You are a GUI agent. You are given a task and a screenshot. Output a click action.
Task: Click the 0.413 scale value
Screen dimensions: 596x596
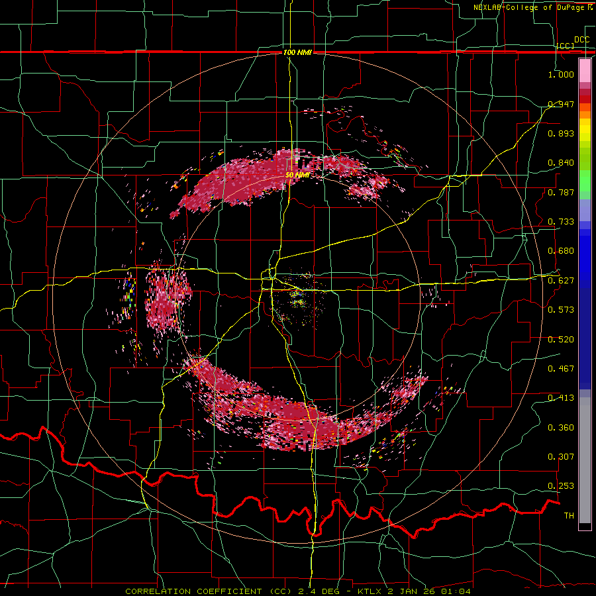(x=561, y=398)
